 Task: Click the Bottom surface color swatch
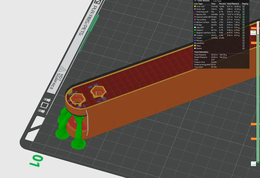tap(195, 22)
